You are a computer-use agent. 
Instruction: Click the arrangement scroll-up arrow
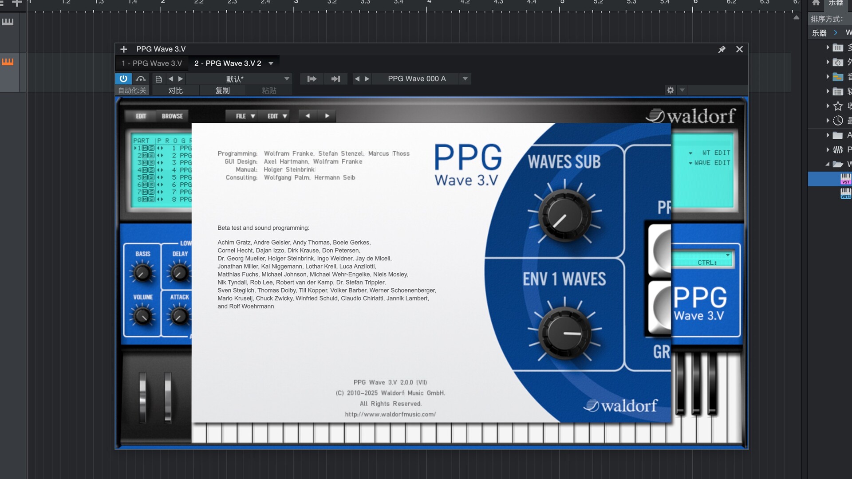pyautogui.click(x=796, y=18)
